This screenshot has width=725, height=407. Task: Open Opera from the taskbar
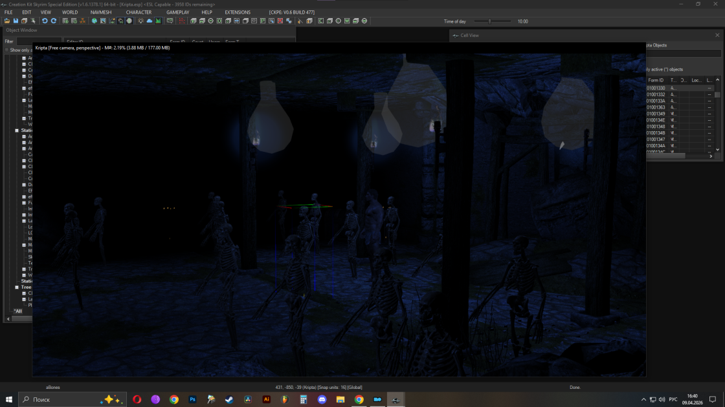[x=137, y=399]
